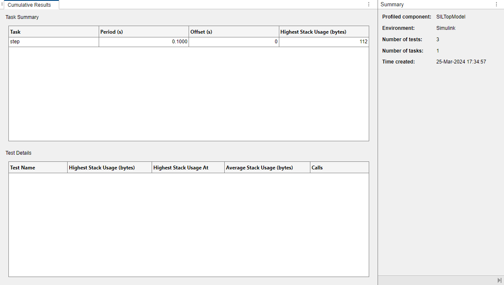The image size is (504, 285).
Task: Open the Cumulative Results panel options menu
Action: click(x=369, y=5)
